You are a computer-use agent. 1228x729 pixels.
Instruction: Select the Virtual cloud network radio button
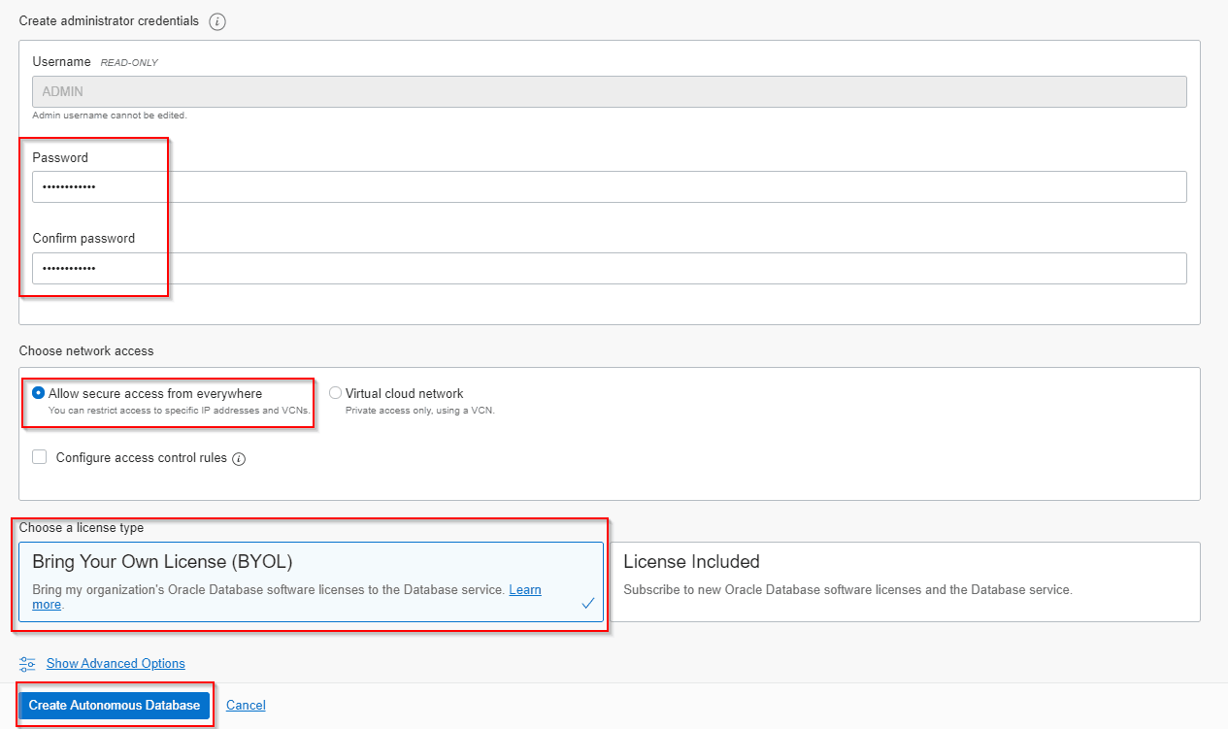click(x=335, y=393)
